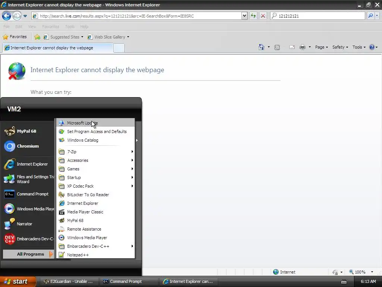382x287 pixels.
Task: Click the on-screen keyboard tray icon
Action: (344, 282)
